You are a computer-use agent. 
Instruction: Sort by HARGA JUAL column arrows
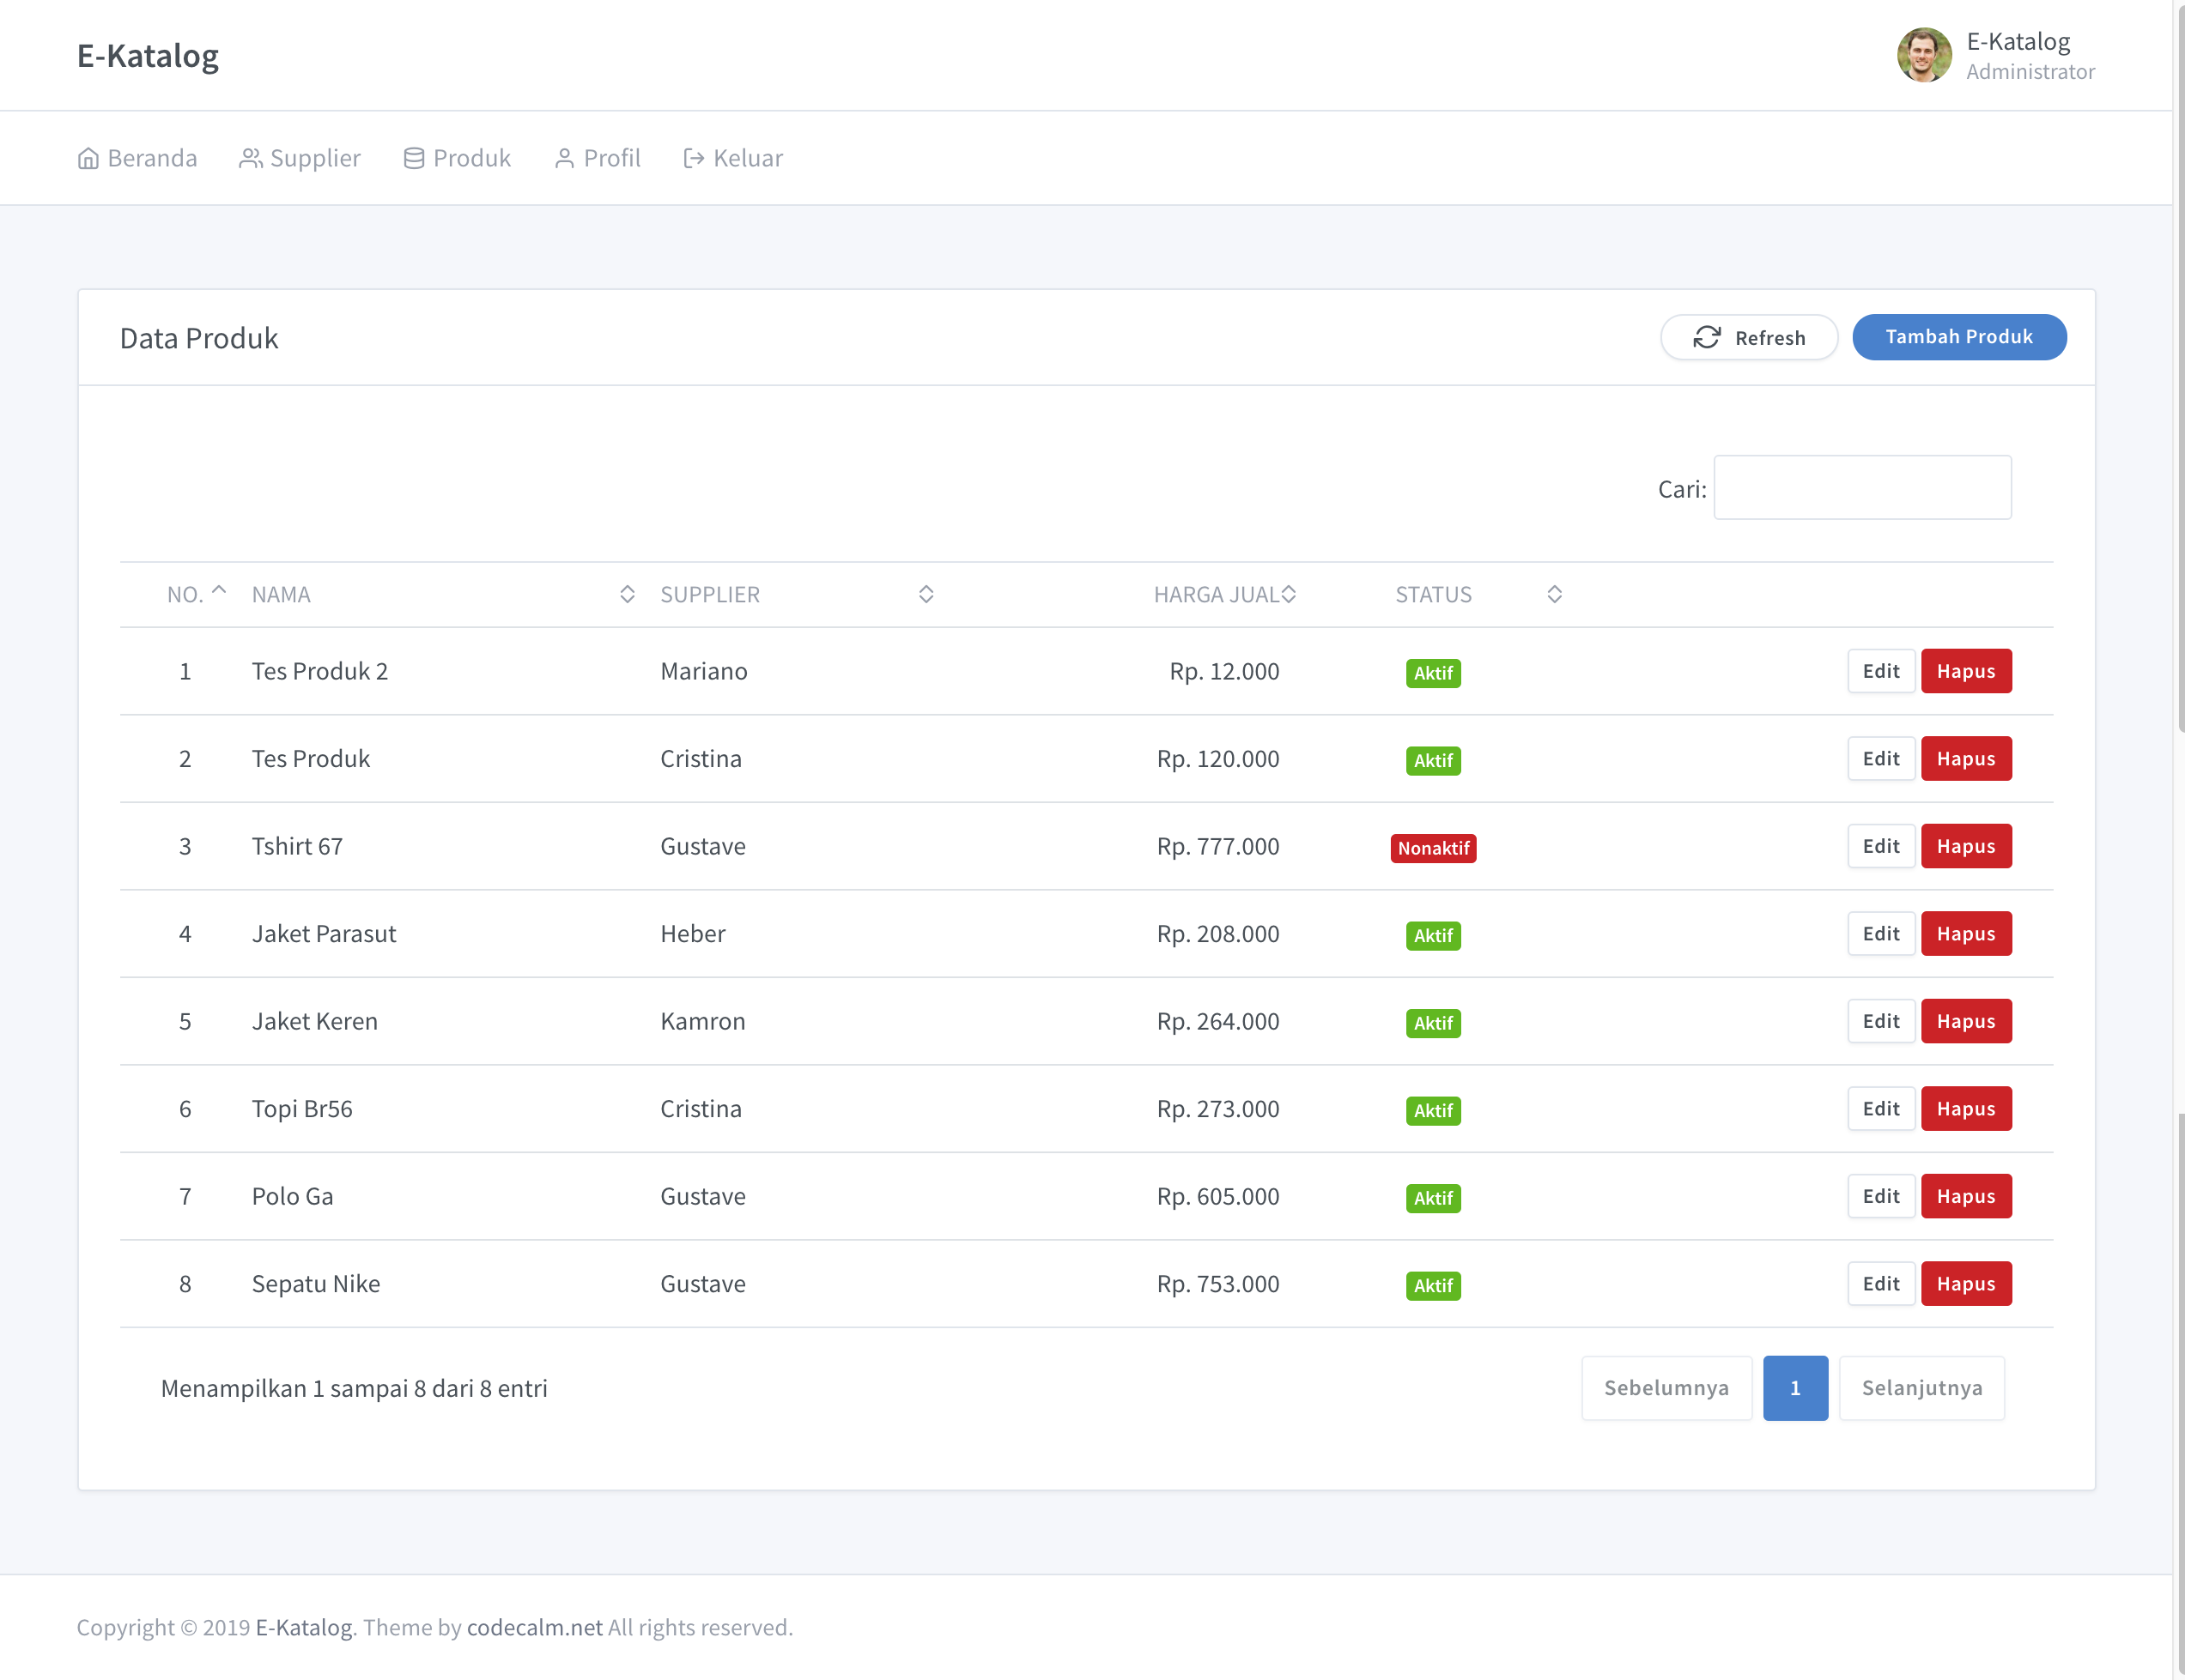[1289, 594]
